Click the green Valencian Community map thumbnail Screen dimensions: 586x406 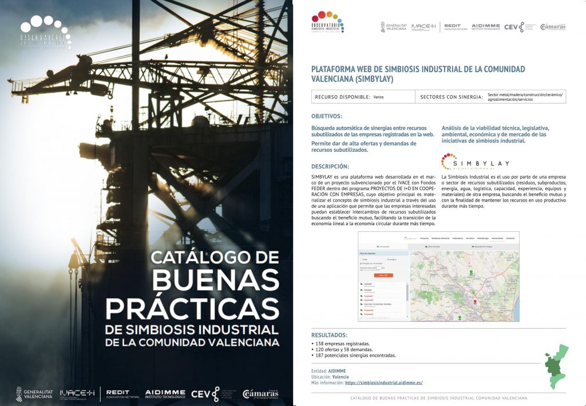pos(555,367)
